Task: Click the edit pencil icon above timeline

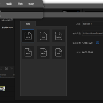Action: [6, 68]
